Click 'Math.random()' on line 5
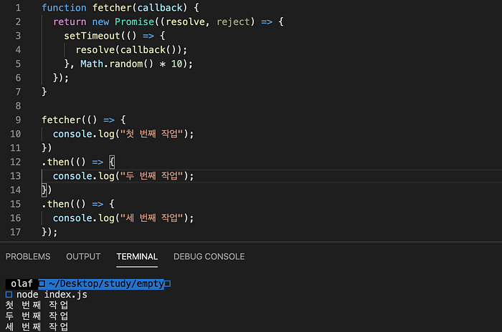This screenshot has width=502, height=332. pyautogui.click(x=117, y=64)
